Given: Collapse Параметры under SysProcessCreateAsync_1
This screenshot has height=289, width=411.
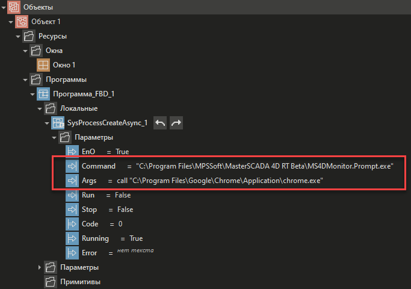Looking at the screenshot, I should (54, 138).
